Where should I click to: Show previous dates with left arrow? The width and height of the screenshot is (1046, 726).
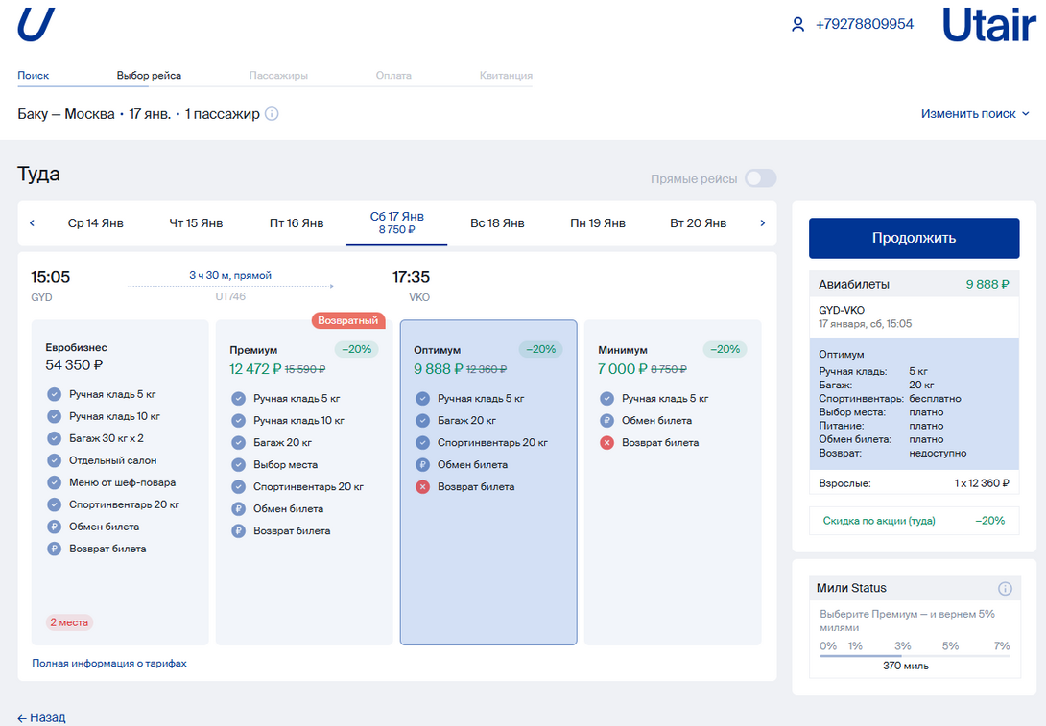tap(32, 223)
